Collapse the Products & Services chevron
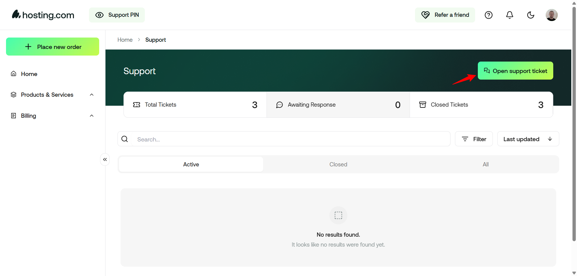 point(92,95)
